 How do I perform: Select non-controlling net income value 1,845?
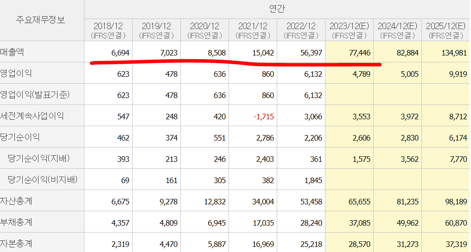(x=313, y=180)
